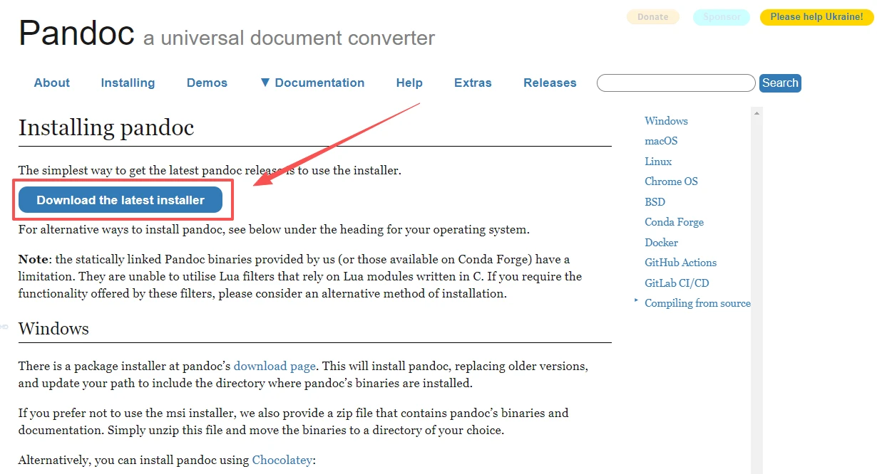The width and height of the screenshot is (877, 474).
Task: Open the Releases page
Action: pos(550,83)
